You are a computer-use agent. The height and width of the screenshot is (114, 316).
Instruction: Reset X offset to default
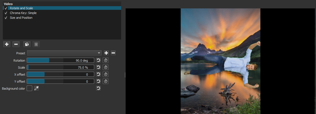[x=98, y=74]
